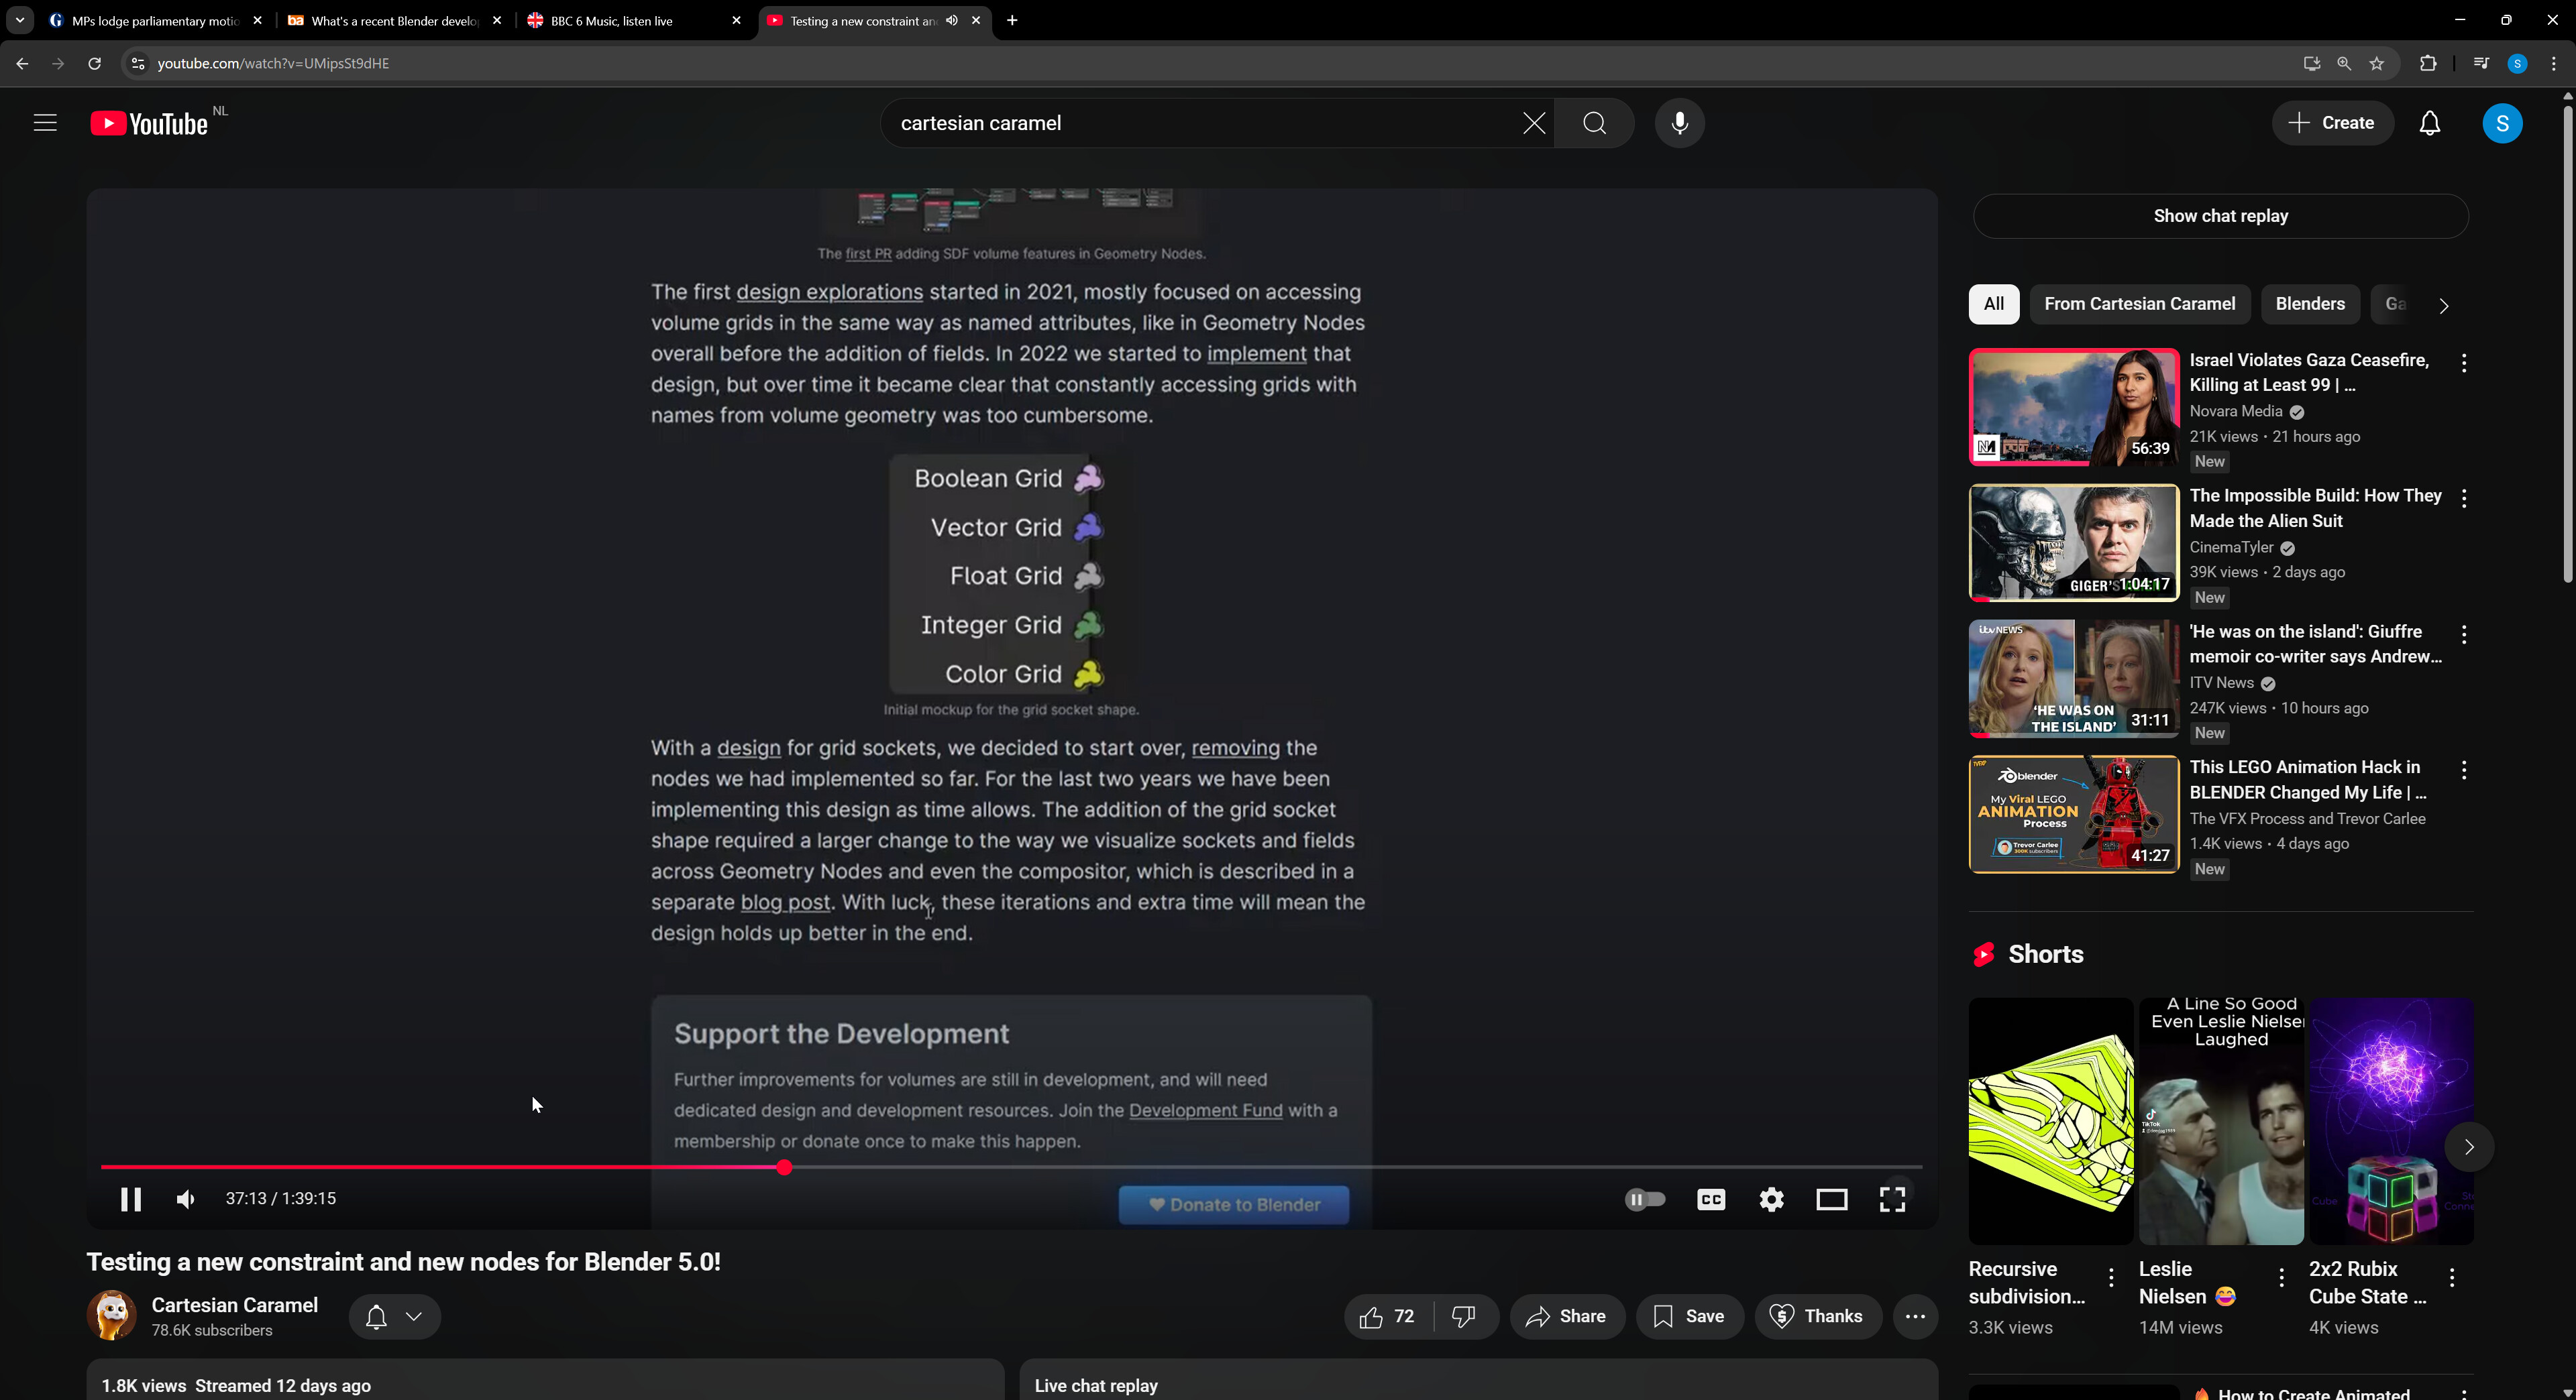Open the Chrome three-dot menu
Image resolution: width=2576 pixels, height=1400 pixels.
click(x=2554, y=64)
